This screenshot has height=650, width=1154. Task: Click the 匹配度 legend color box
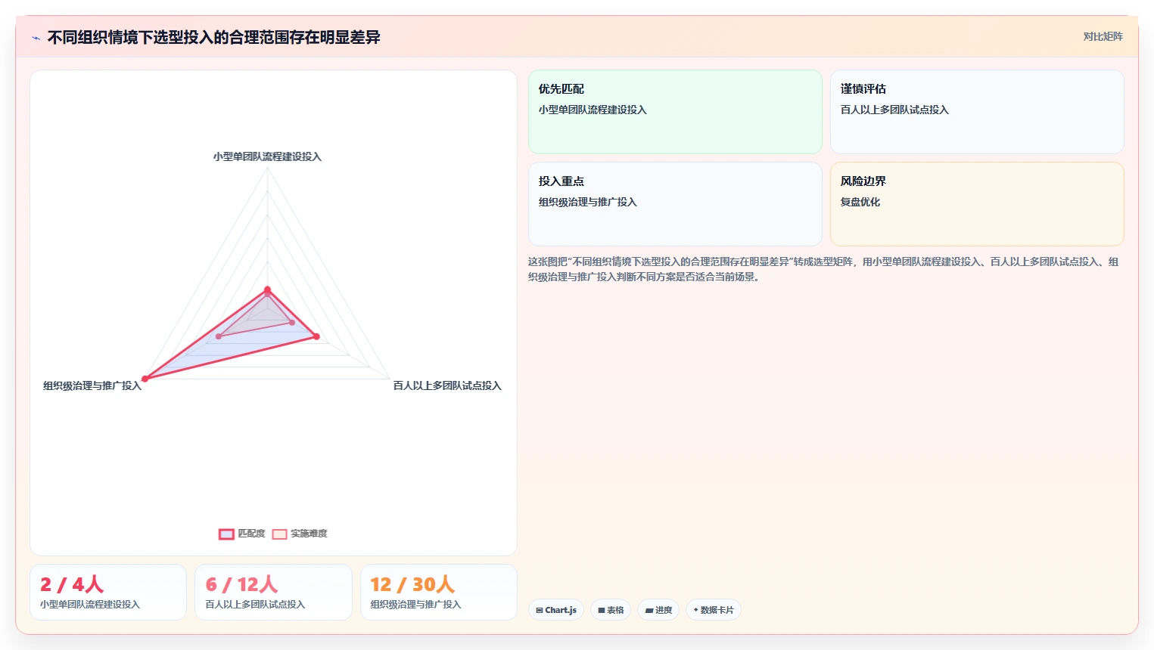click(226, 534)
